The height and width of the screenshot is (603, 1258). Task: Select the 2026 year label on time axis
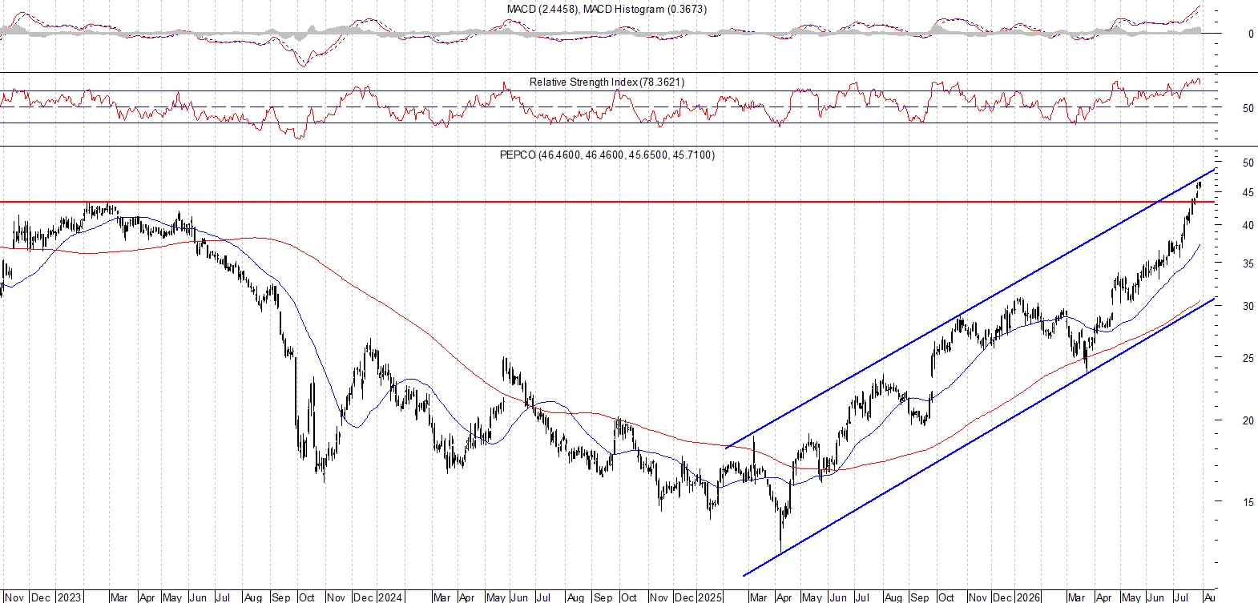point(1028,597)
